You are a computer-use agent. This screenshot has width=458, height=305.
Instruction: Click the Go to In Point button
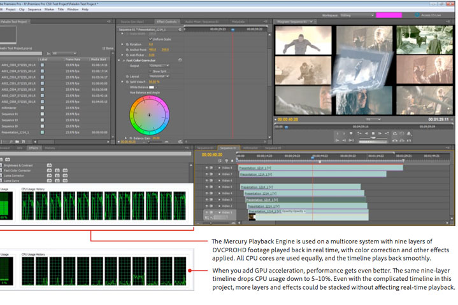338,140
